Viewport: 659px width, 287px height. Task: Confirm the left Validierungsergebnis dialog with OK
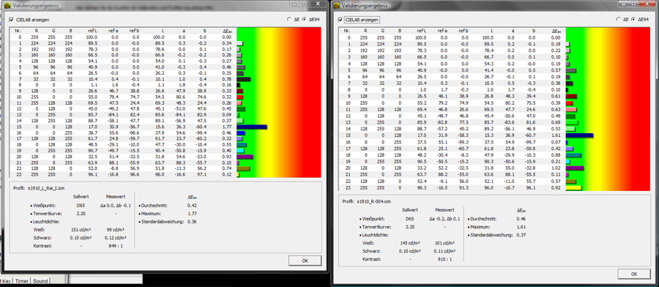305,261
